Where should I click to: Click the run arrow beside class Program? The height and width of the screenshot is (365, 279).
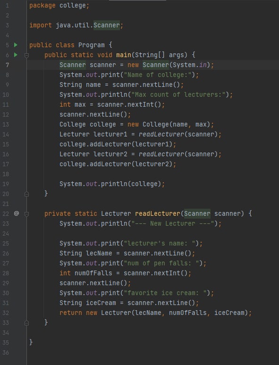(16, 45)
